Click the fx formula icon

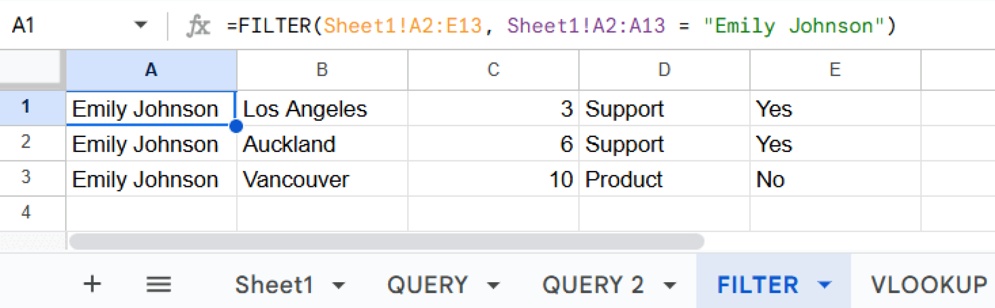coord(199,25)
